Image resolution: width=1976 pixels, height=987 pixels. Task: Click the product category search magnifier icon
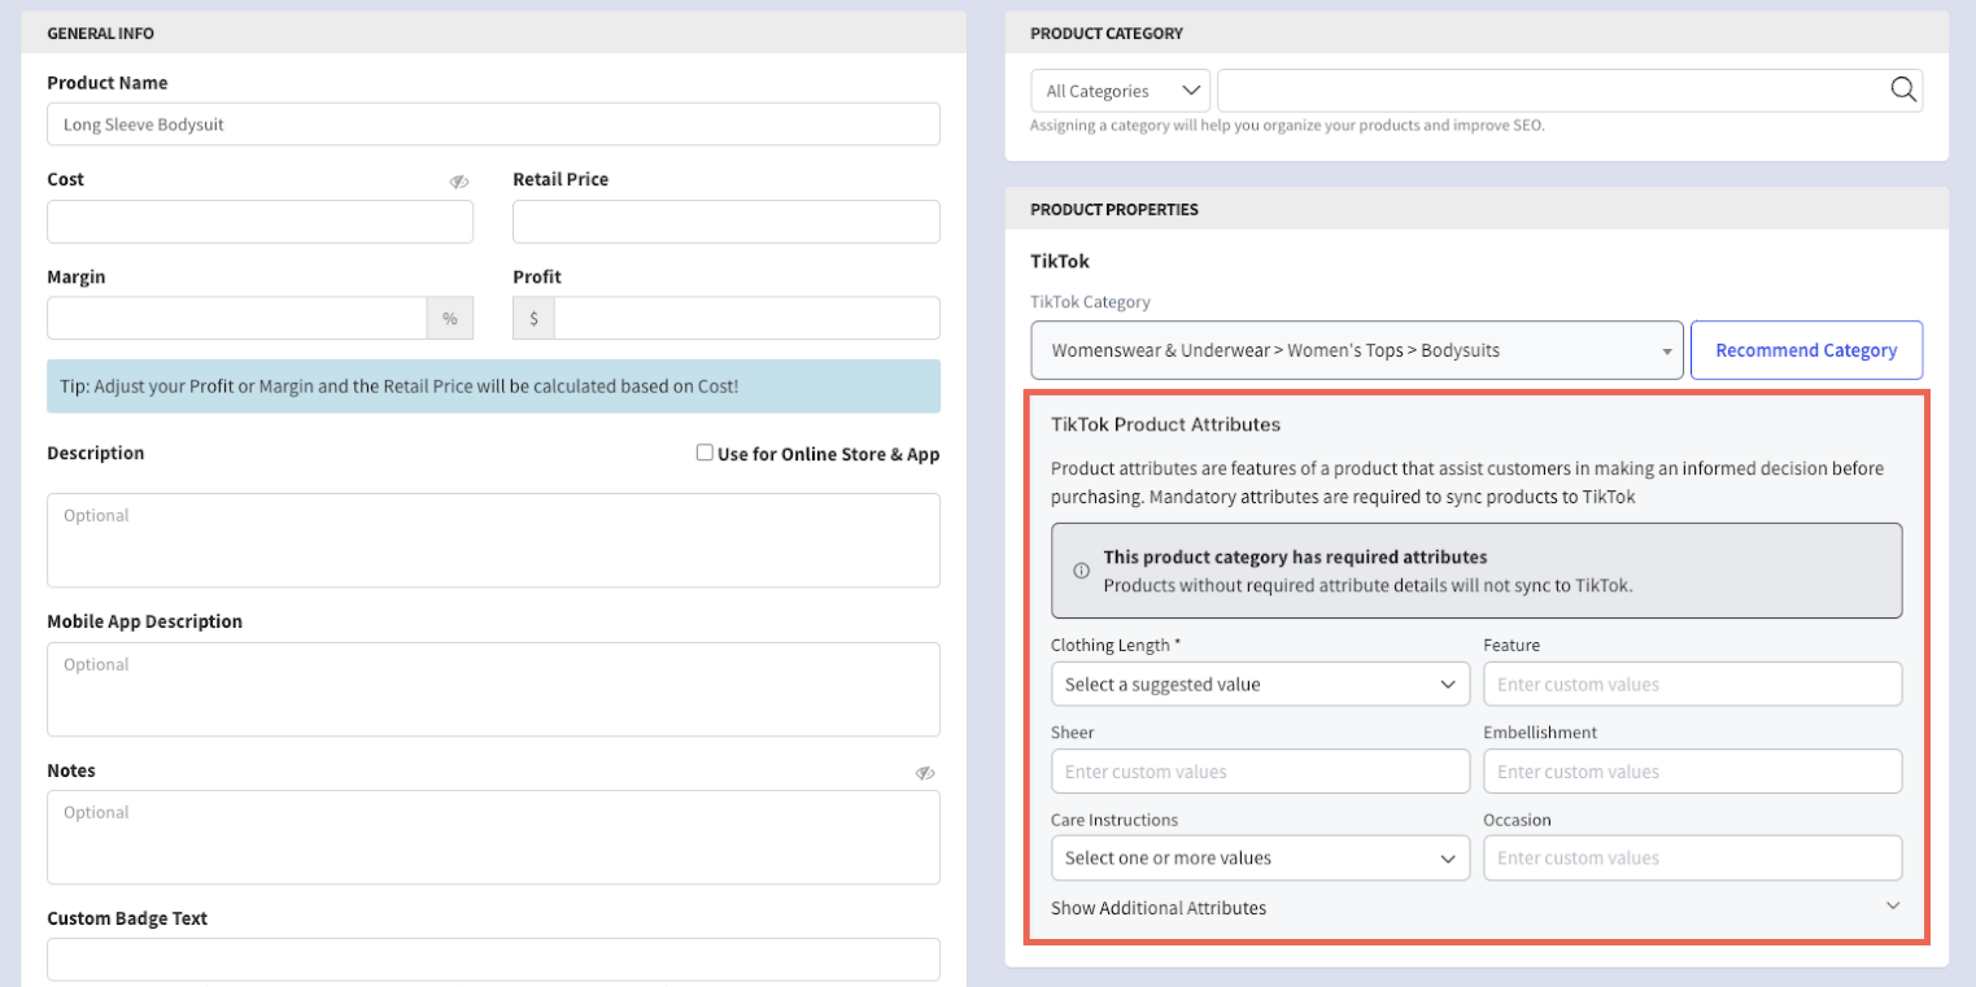[1903, 89]
